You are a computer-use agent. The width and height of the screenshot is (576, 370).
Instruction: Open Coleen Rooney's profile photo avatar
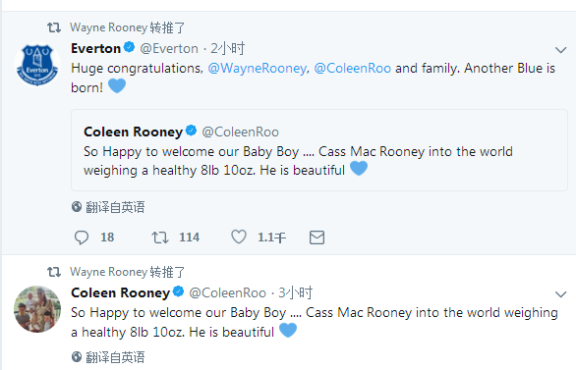click(x=37, y=309)
